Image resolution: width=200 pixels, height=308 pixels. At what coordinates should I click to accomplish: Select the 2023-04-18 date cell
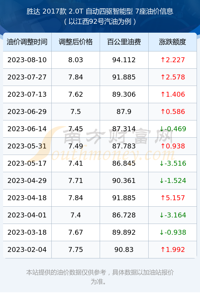click(27, 198)
